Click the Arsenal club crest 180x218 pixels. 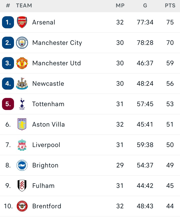[x=22, y=22]
